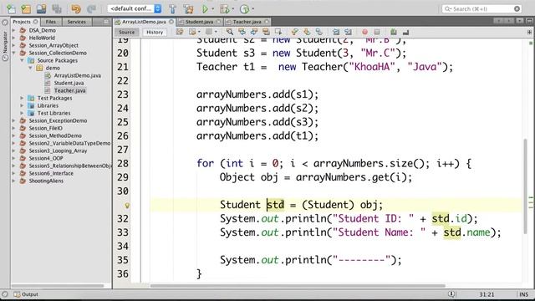The image size is (535, 301).
Task: Expand the DSA_Demo project node
Action: [x=13, y=30]
